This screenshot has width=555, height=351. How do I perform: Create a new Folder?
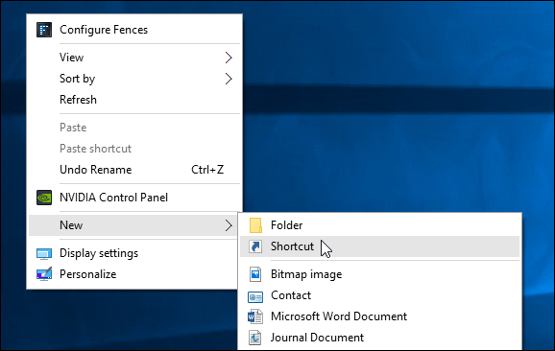pyautogui.click(x=379, y=225)
